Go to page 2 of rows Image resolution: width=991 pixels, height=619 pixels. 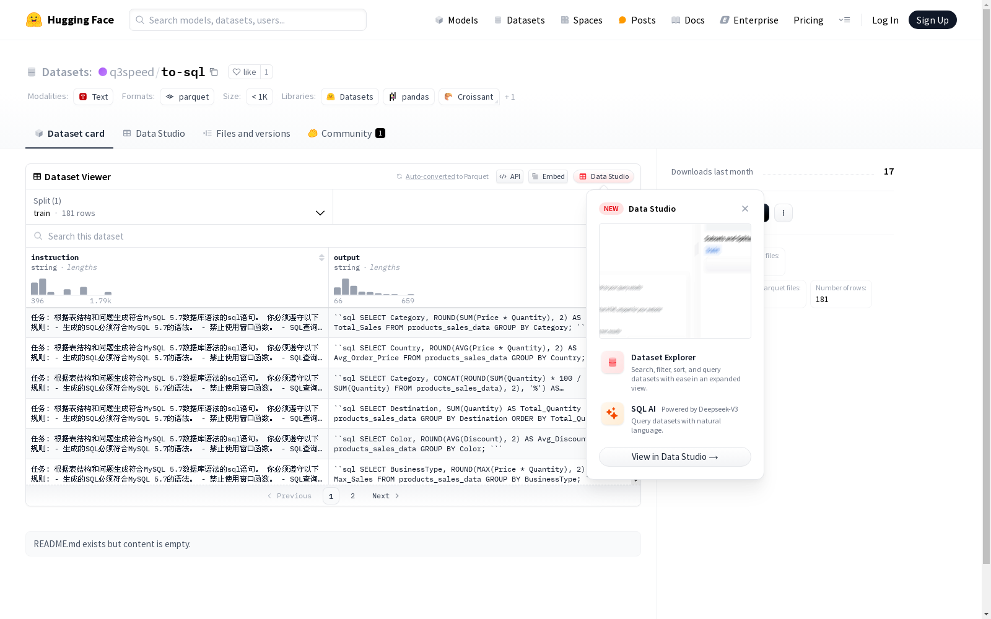tap(352, 496)
